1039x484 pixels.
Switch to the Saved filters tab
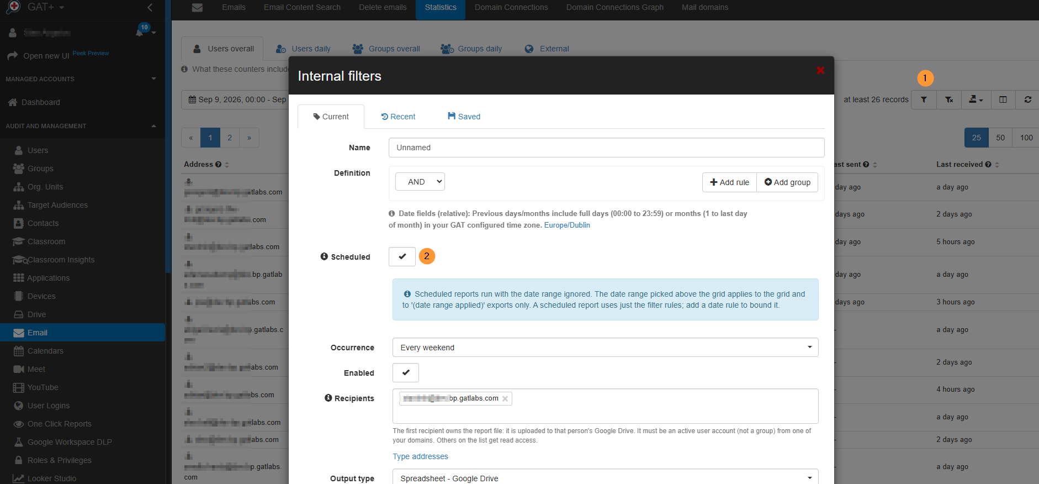click(464, 117)
